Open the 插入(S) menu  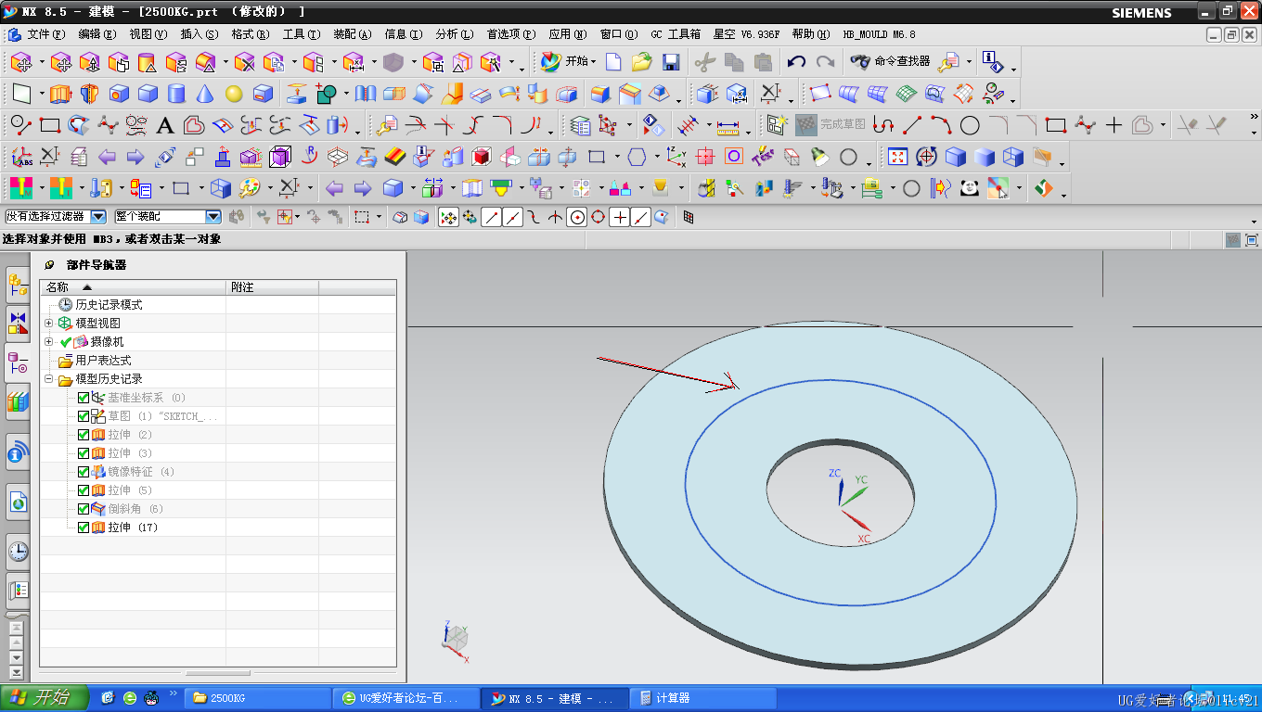pyautogui.click(x=200, y=34)
